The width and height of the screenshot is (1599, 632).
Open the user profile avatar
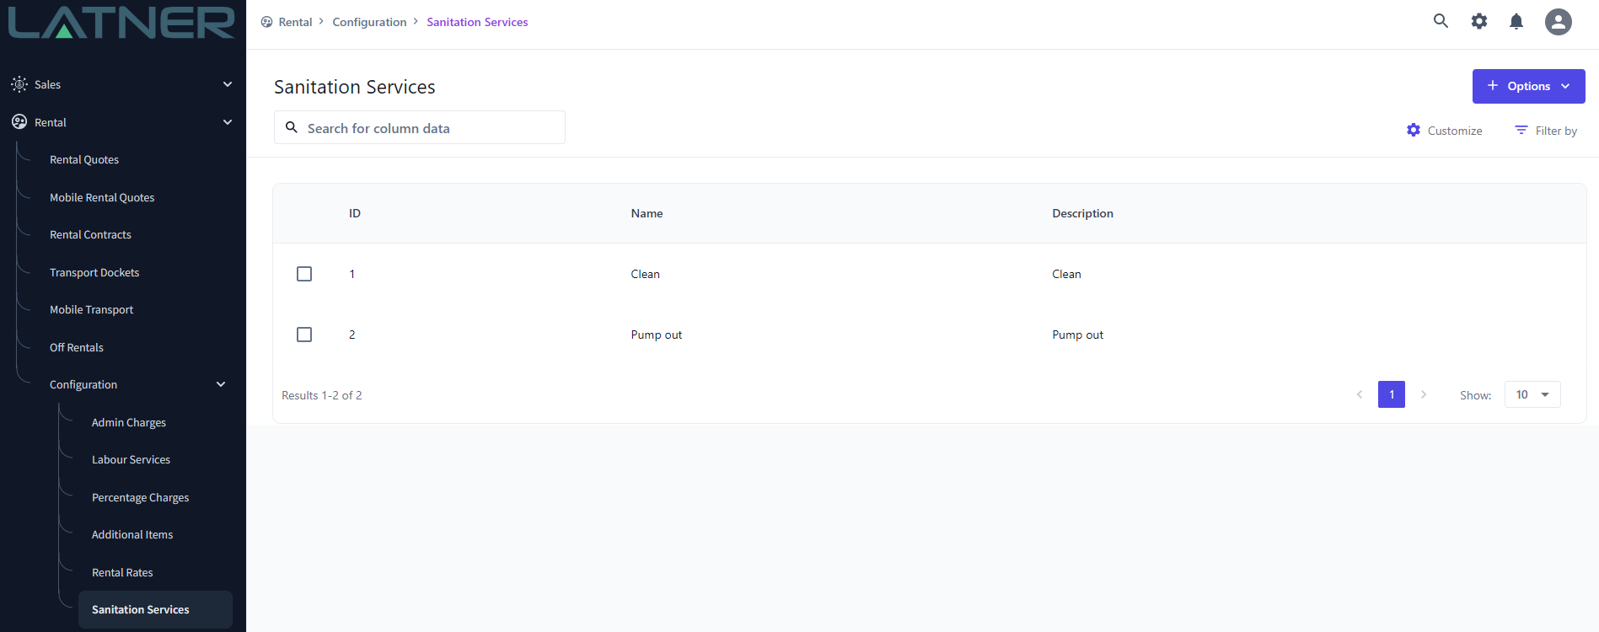click(1558, 21)
